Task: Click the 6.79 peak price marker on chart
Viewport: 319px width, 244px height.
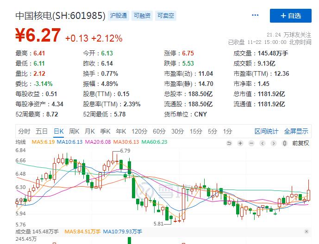Action: 125,151
